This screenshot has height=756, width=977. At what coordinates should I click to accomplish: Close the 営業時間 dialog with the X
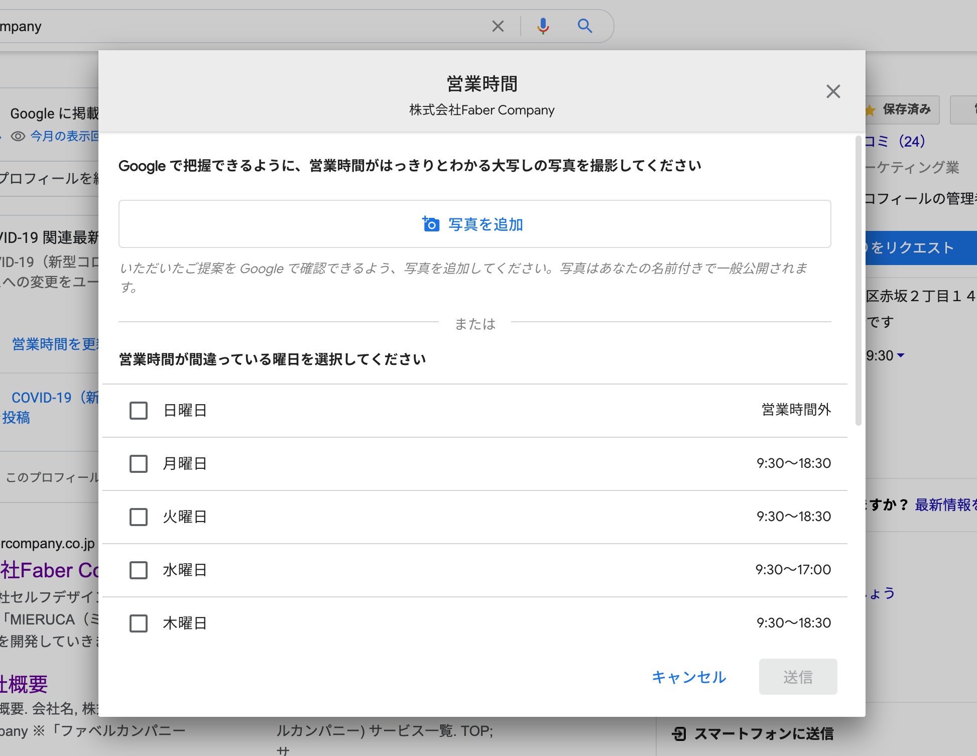point(833,91)
